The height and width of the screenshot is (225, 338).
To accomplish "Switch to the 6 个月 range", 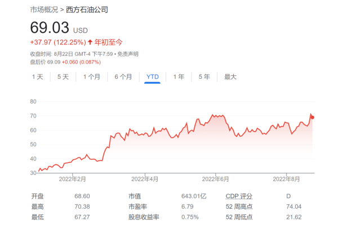I will tap(123, 77).
